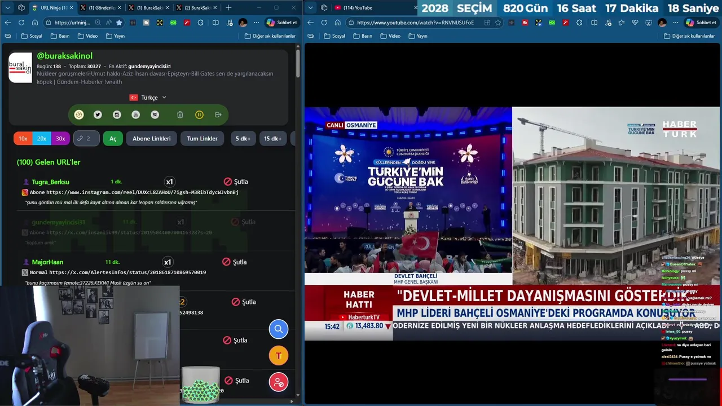The height and width of the screenshot is (406, 722).
Task: Click the Tum Linkler filter button
Action: [x=202, y=138]
